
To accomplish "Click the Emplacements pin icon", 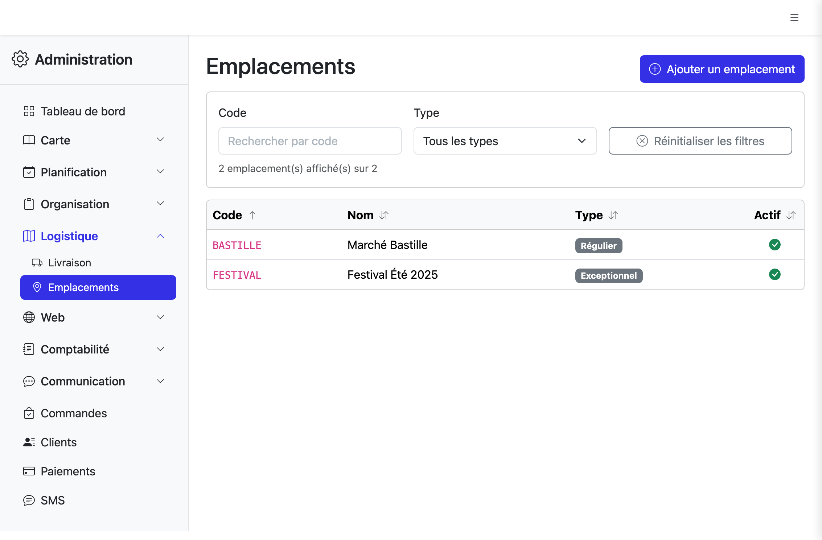I will coord(37,287).
